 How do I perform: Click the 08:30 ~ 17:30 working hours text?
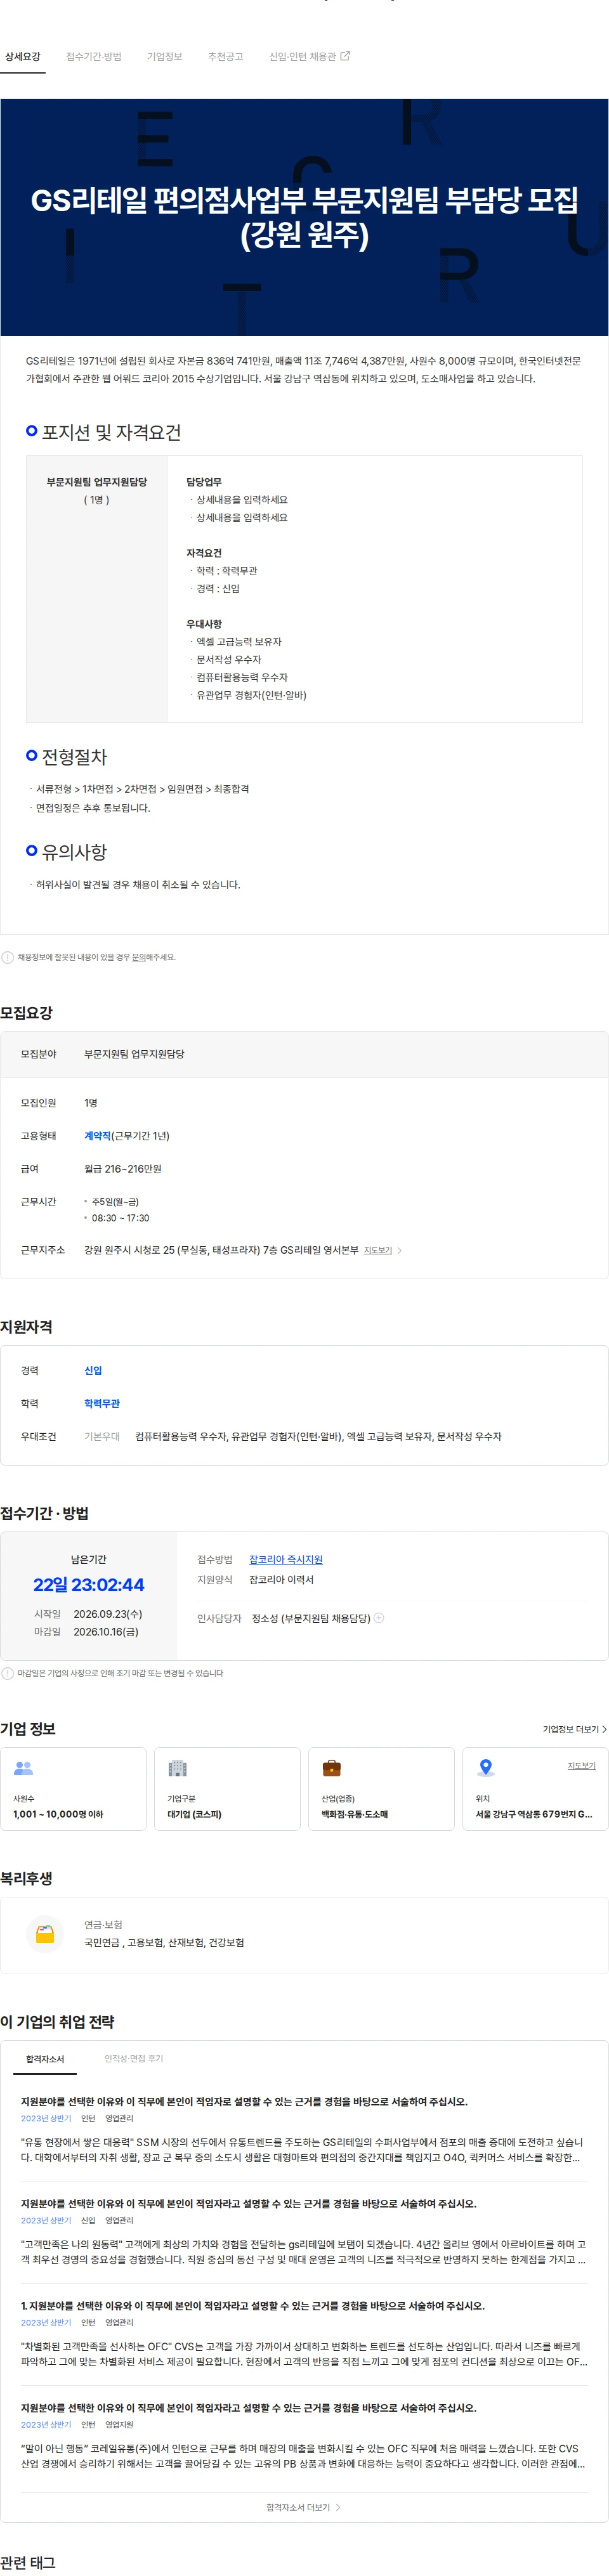[120, 1218]
